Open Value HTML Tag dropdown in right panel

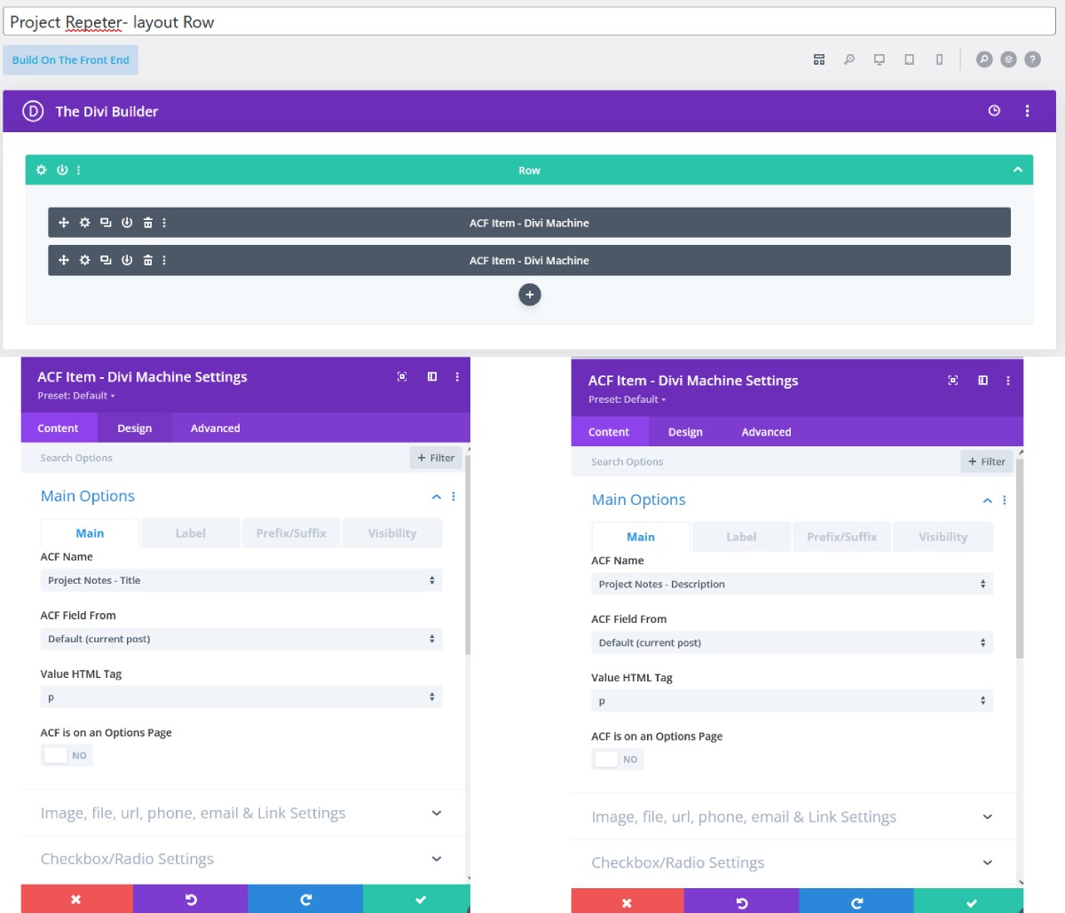(x=792, y=701)
